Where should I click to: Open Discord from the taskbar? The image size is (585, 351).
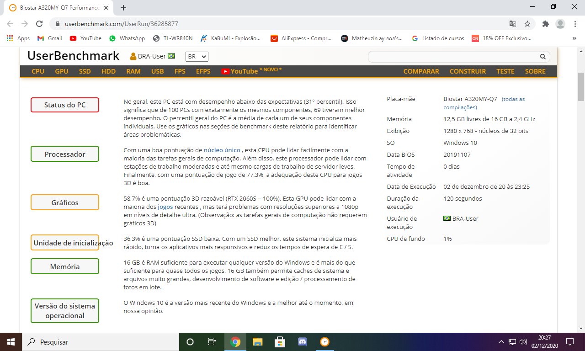coord(302,342)
